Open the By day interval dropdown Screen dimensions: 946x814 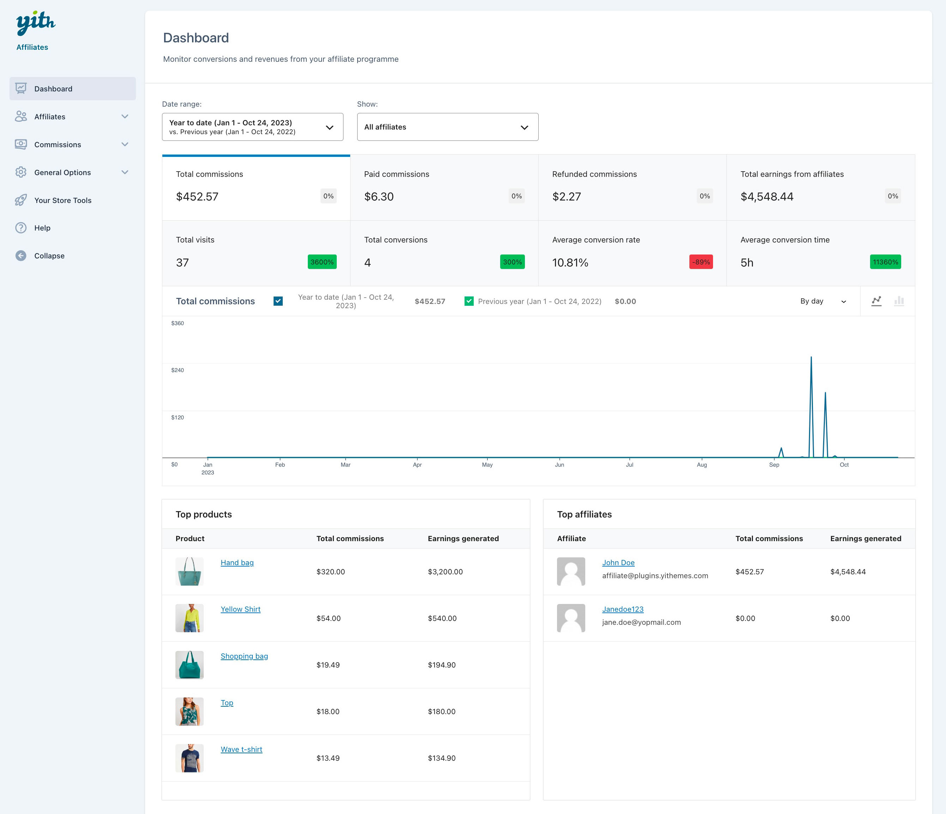point(823,301)
